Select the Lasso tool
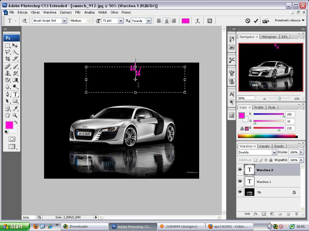 (x=8, y=52)
